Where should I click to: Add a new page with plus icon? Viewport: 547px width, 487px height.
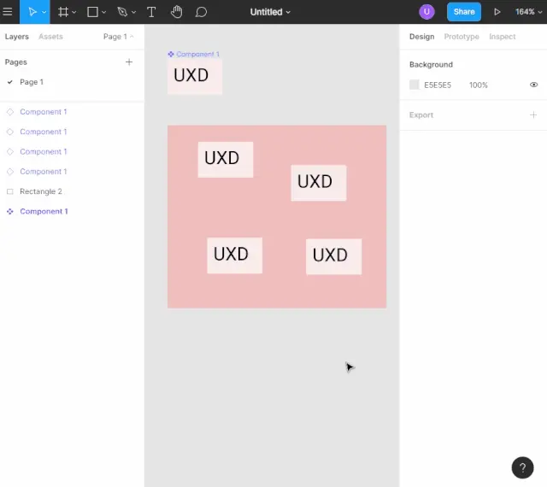[x=129, y=62]
